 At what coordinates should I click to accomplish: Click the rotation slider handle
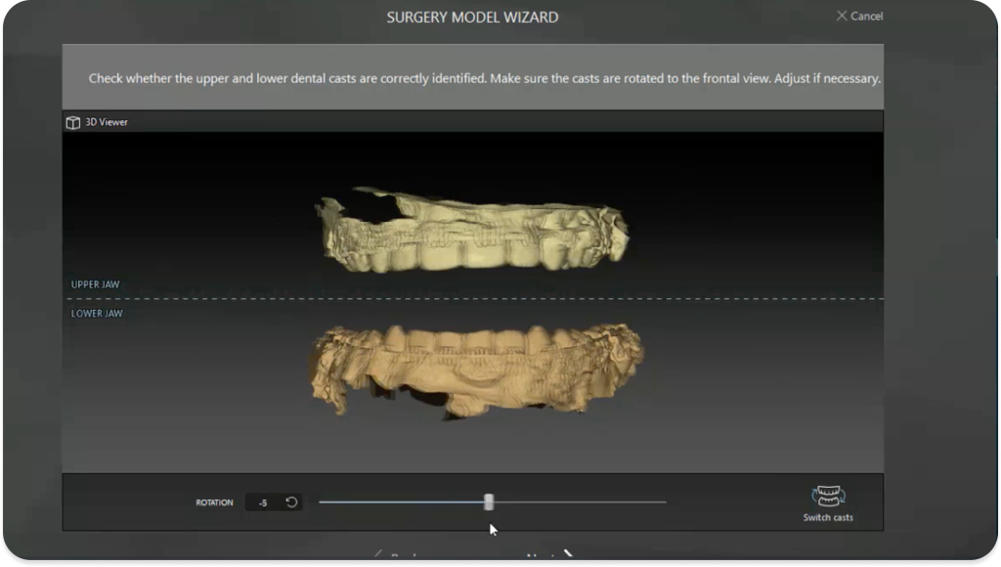coord(489,502)
